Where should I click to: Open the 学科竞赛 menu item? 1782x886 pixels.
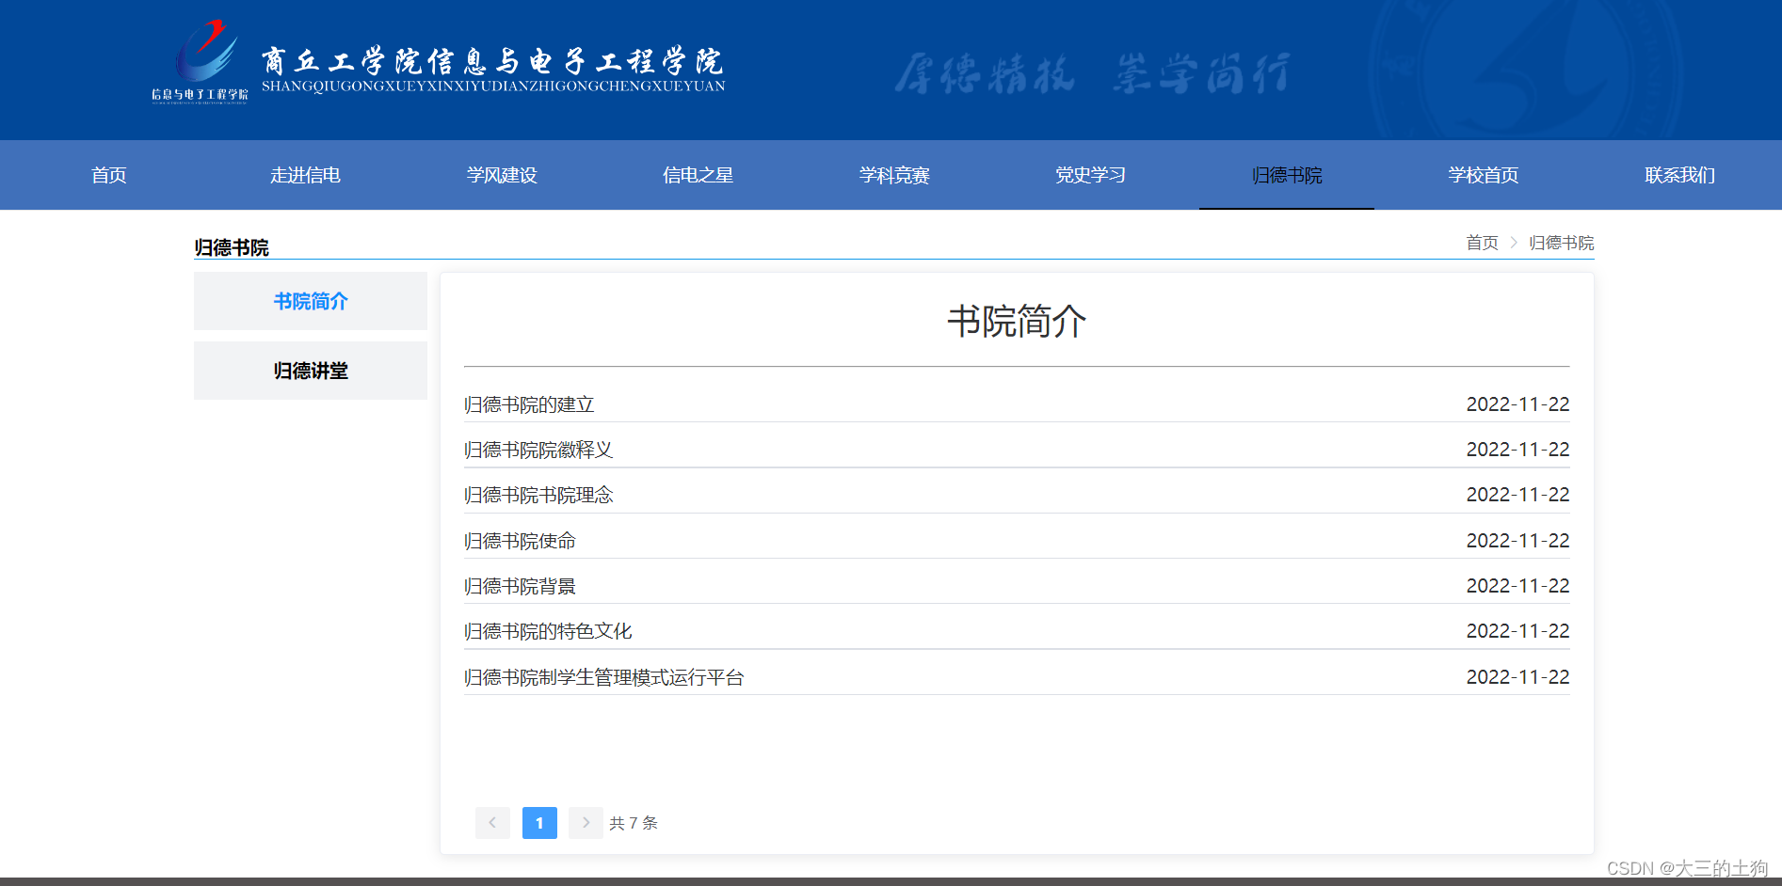click(893, 175)
